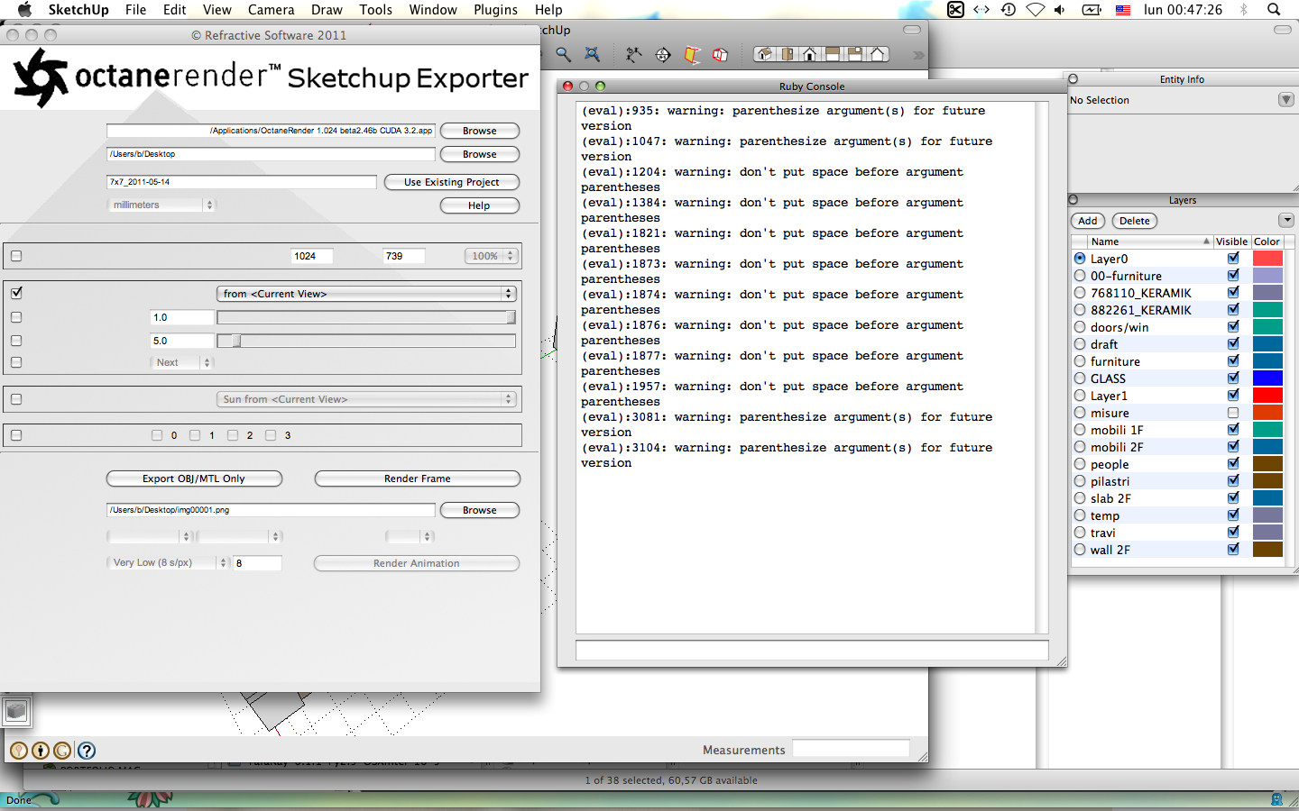
Task: Open the 'Sun from <Current View>' dropdown
Action: point(365,399)
